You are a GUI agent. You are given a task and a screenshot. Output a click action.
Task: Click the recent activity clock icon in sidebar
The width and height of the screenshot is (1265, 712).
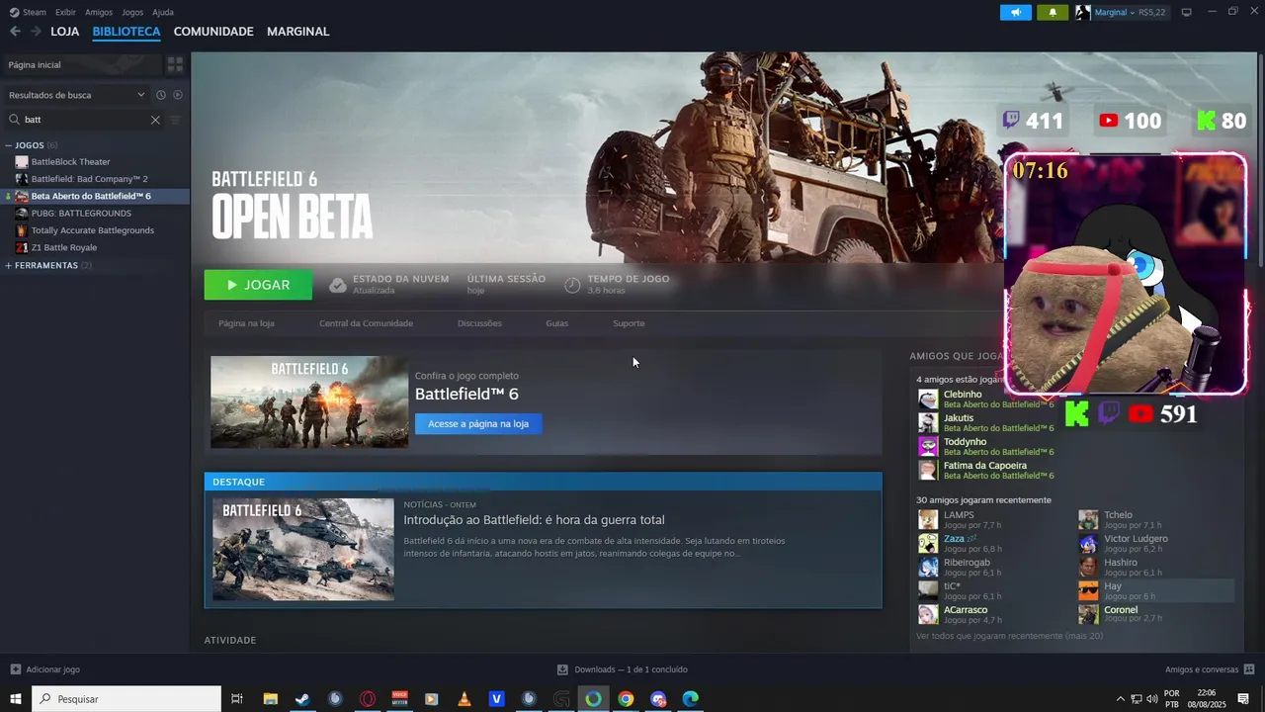(x=161, y=95)
